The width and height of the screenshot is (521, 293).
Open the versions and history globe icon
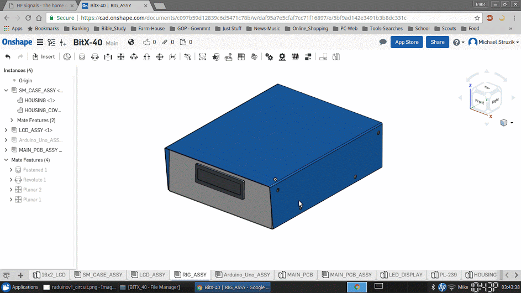point(131,42)
